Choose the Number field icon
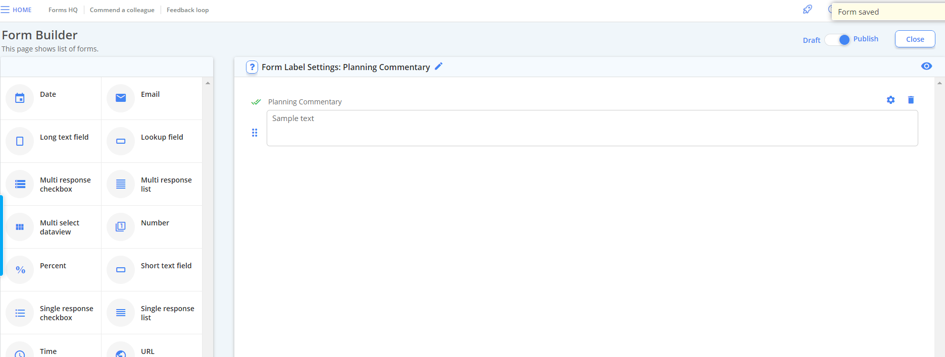This screenshot has width=945, height=357. [121, 227]
